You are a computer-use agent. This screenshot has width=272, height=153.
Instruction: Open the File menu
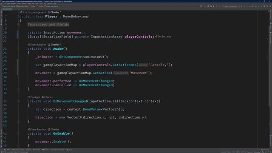1,4
